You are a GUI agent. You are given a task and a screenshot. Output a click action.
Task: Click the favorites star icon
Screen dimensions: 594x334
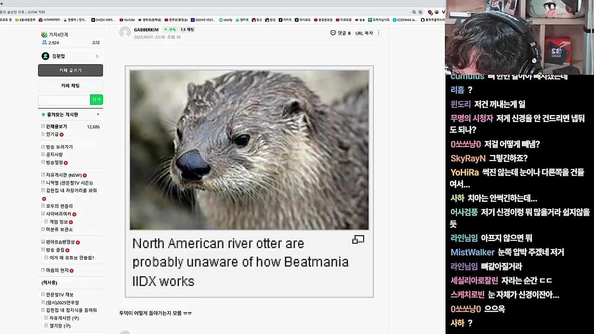43,115
